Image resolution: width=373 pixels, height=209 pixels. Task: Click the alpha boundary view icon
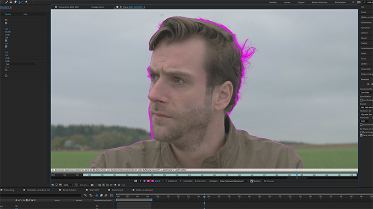tap(144, 181)
